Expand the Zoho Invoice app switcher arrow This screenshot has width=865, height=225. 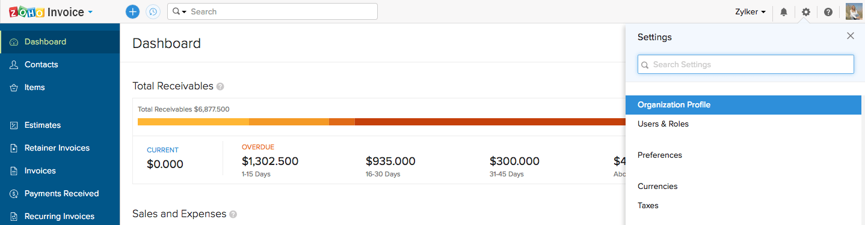coord(90,12)
